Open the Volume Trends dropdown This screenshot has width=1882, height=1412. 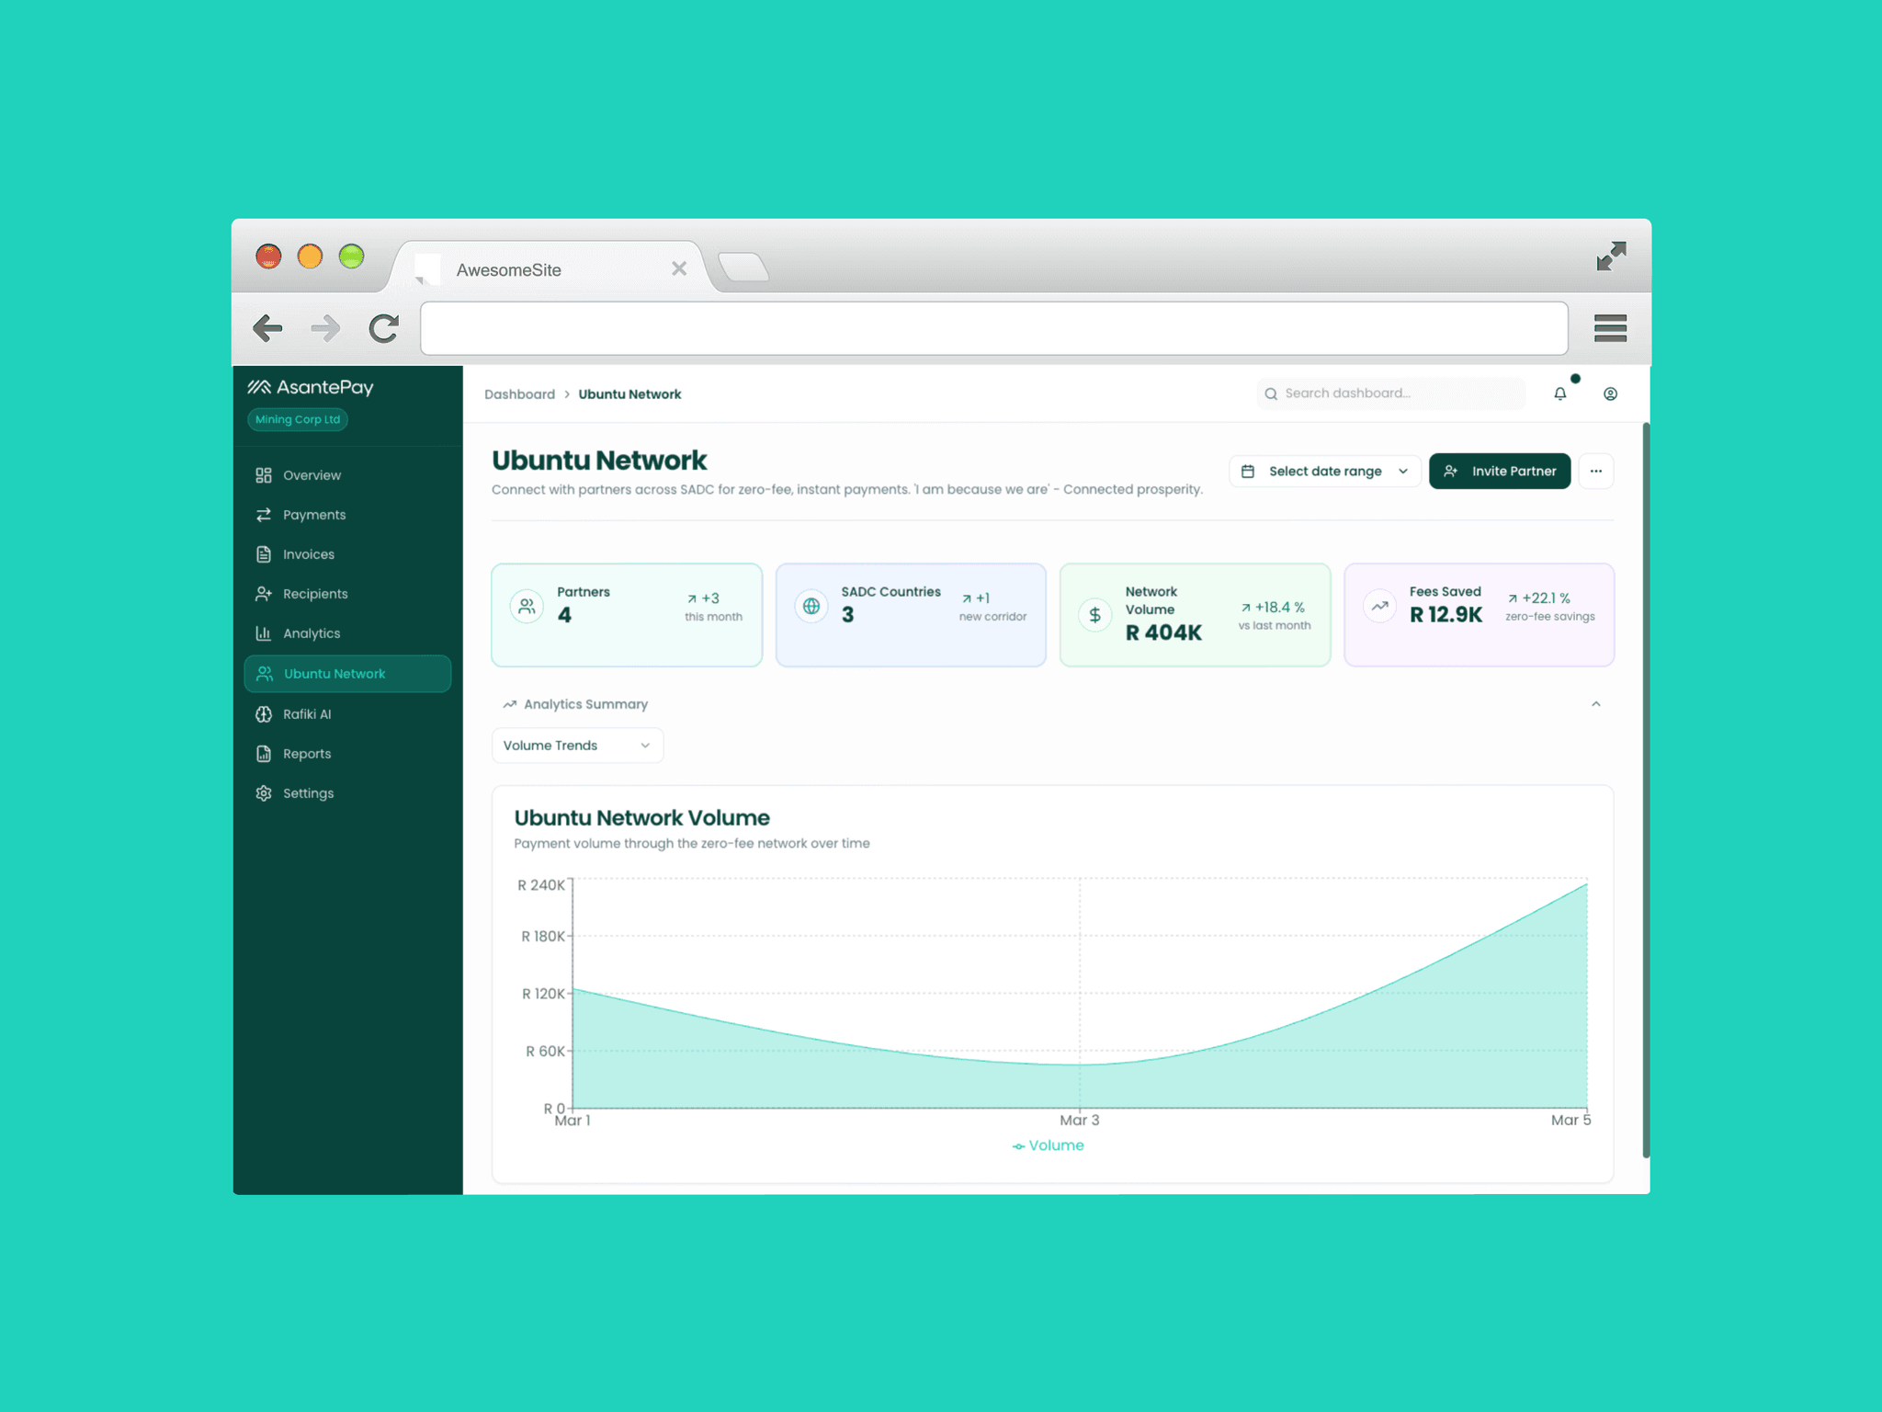(577, 745)
